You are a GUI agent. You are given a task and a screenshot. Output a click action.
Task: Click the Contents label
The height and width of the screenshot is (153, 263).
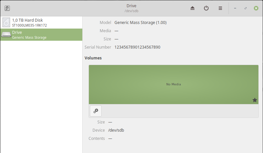click(97, 138)
